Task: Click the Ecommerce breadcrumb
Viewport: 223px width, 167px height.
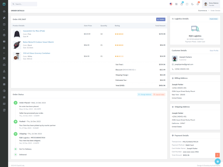Action: coord(203,11)
